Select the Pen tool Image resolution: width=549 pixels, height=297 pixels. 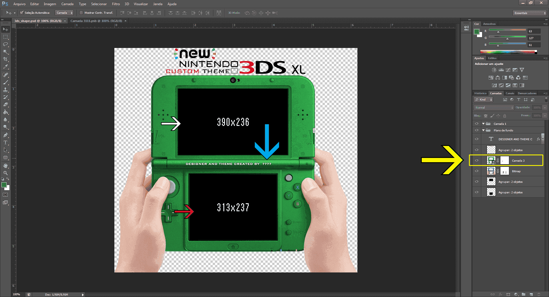(5, 135)
